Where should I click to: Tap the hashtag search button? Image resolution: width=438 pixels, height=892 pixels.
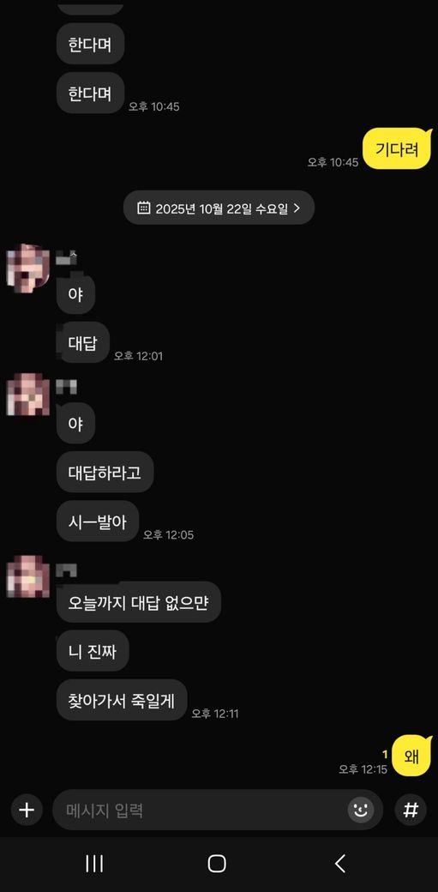point(411,810)
